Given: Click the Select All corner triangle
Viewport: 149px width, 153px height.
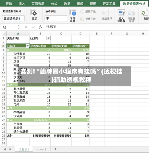Looking at the screenshot, I should 4,34.
